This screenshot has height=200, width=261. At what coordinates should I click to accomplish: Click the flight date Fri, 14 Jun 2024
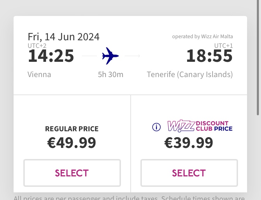[63, 37]
